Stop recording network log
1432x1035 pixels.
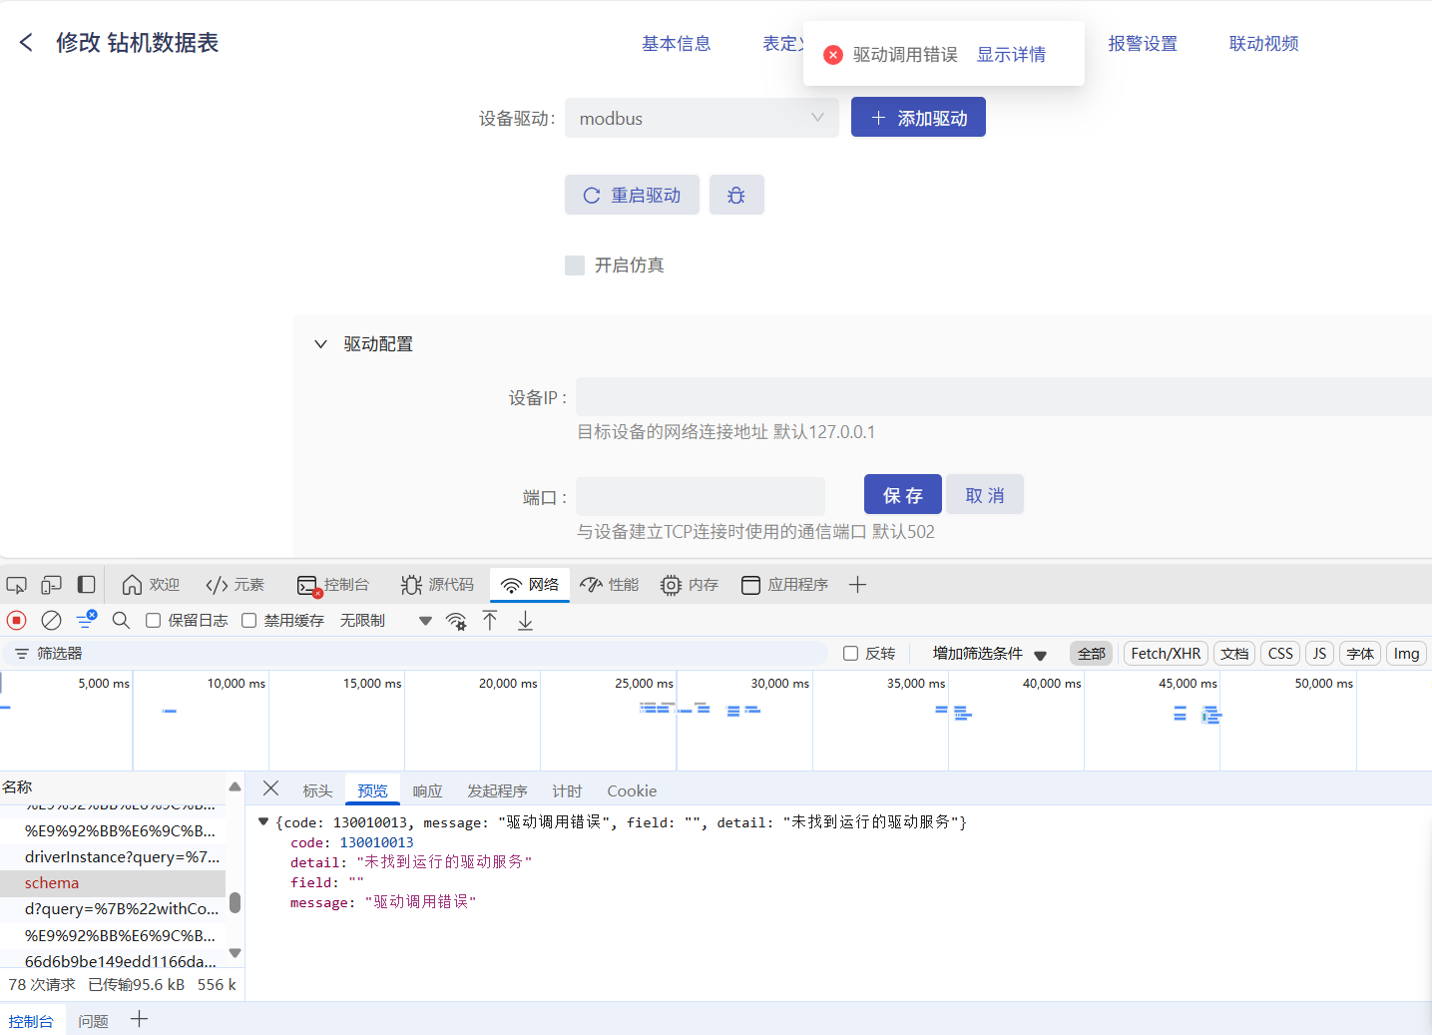pyautogui.click(x=16, y=620)
